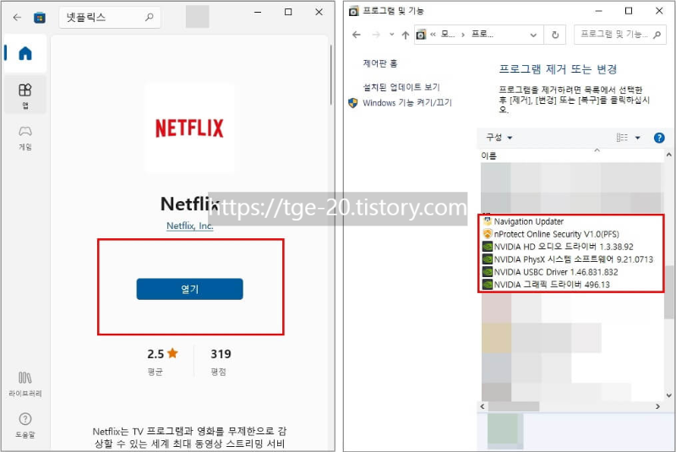Minimize the Programs and Features window
This screenshot has width=676, height=452.
[x=598, y=11]
